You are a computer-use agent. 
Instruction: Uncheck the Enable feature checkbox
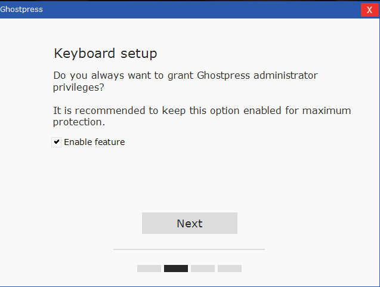pos(57,142)
